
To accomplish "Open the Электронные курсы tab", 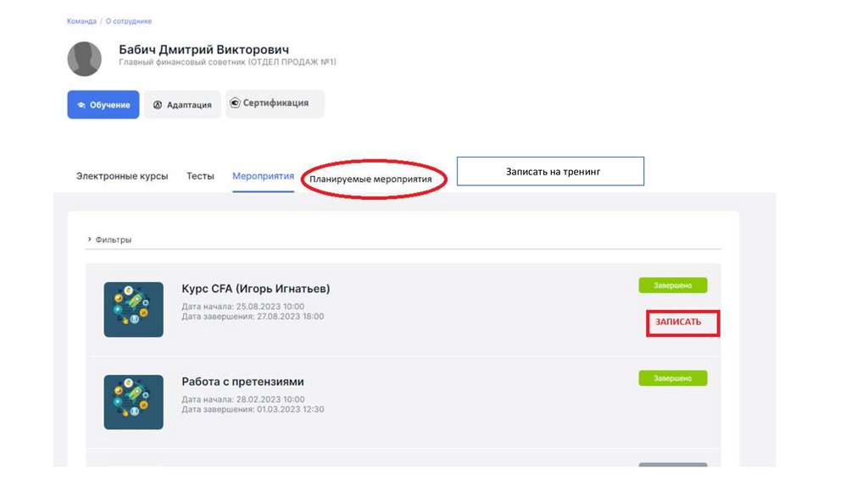I will pos(122,176).
